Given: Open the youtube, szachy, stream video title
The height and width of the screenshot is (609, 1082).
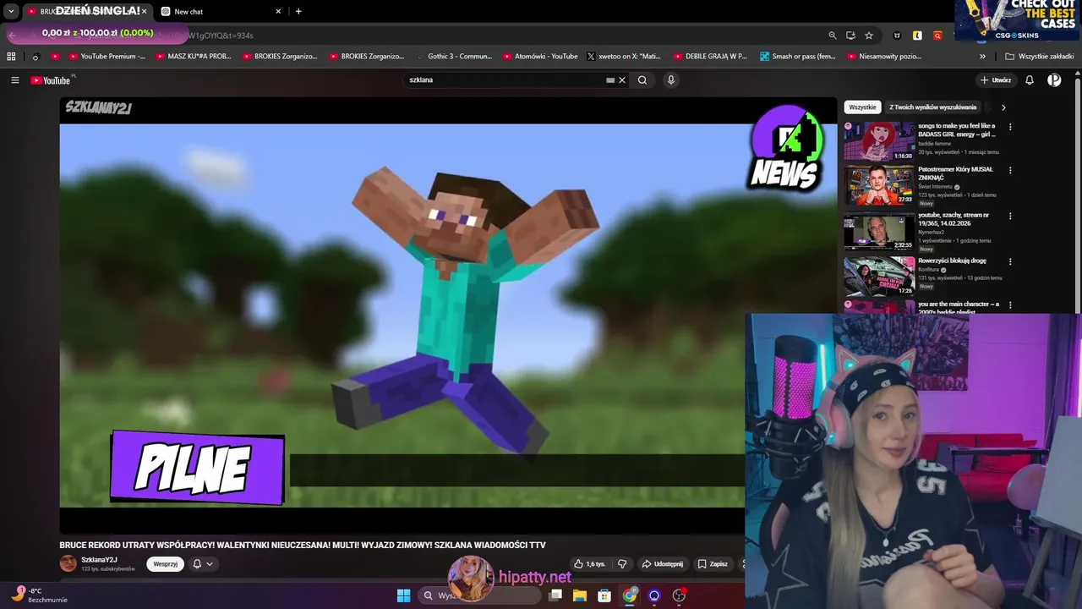Looking at the screenshot, I should [x=954, y=219].
